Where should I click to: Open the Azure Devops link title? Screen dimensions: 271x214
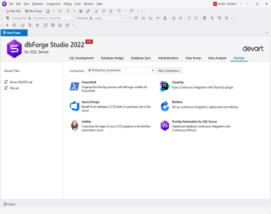(x=90, y=102)
